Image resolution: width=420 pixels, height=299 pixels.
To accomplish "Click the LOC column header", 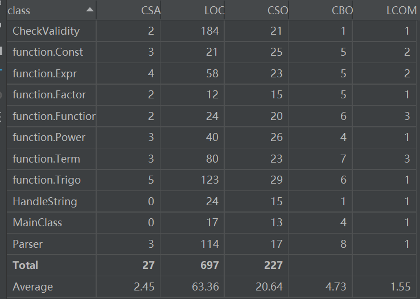I will click(214, 10).
